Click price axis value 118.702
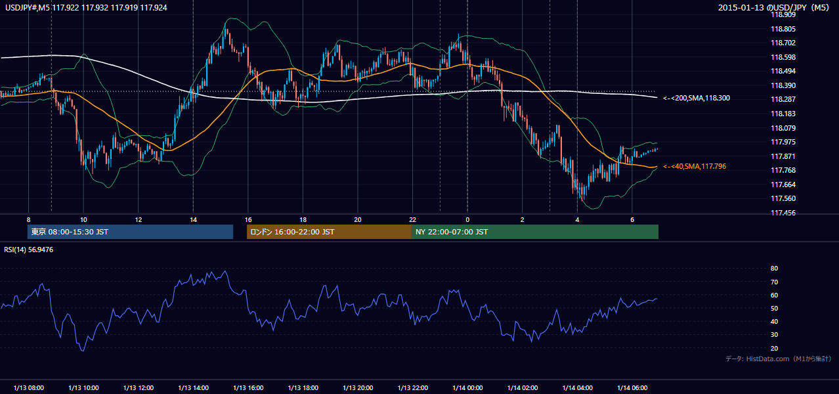Screen dimensions: 839x394 pyautogui.click(x=782, y=43)
